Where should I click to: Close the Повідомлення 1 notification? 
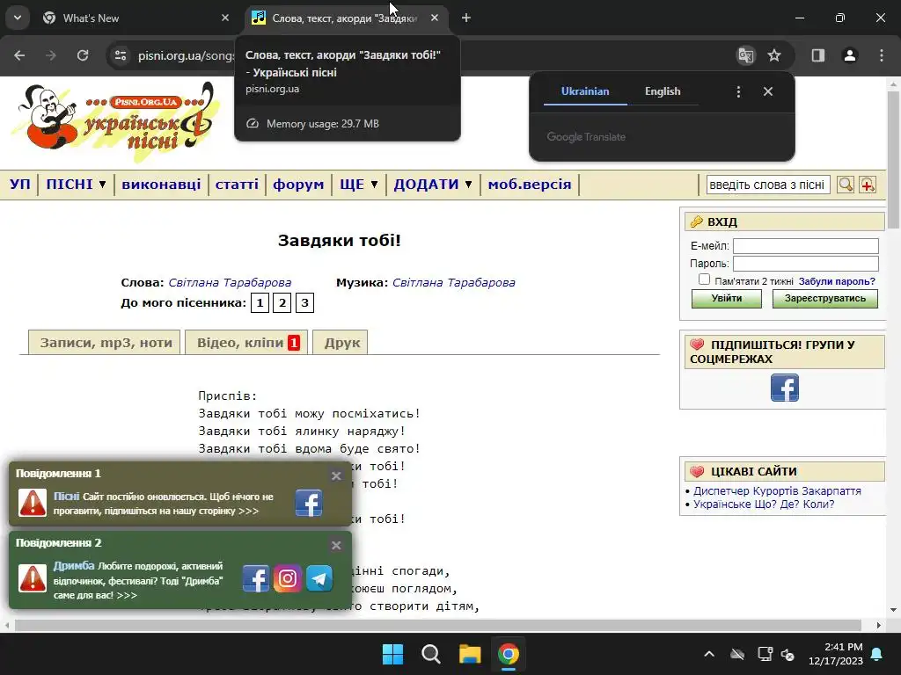336,475
